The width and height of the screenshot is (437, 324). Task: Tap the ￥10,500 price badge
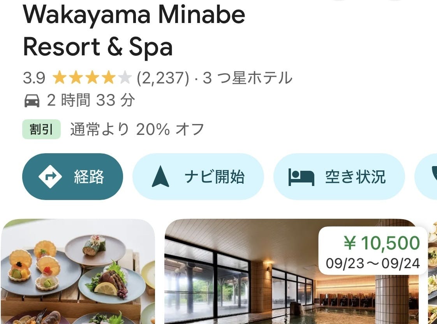373,251
